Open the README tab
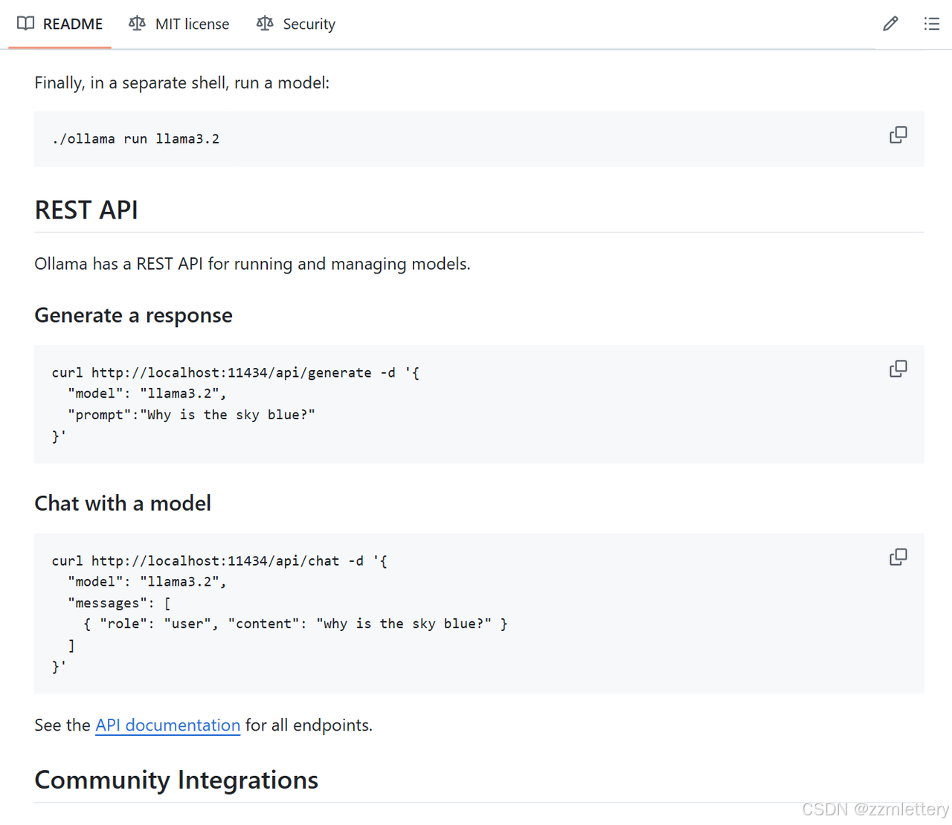The height and width of the screenshot is (825, 952). (x=59, y=24)
